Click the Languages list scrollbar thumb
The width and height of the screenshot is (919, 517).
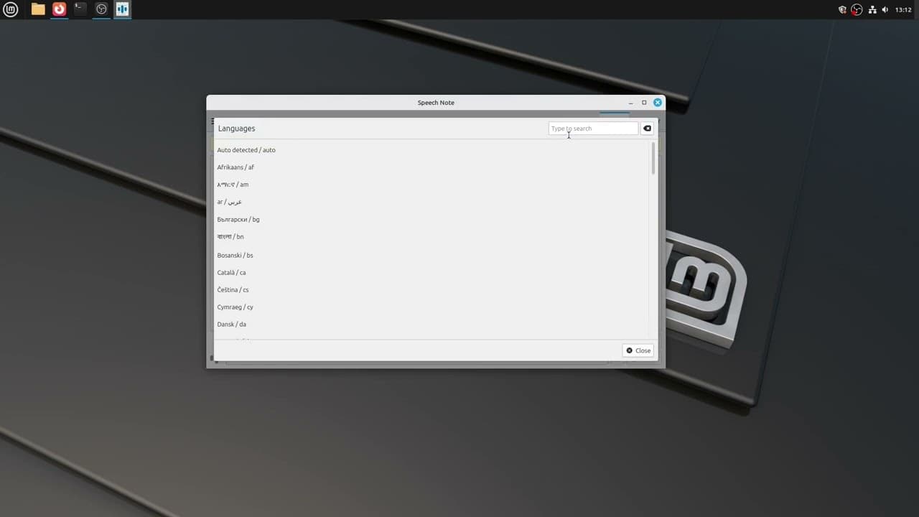[x=653, y=158]
